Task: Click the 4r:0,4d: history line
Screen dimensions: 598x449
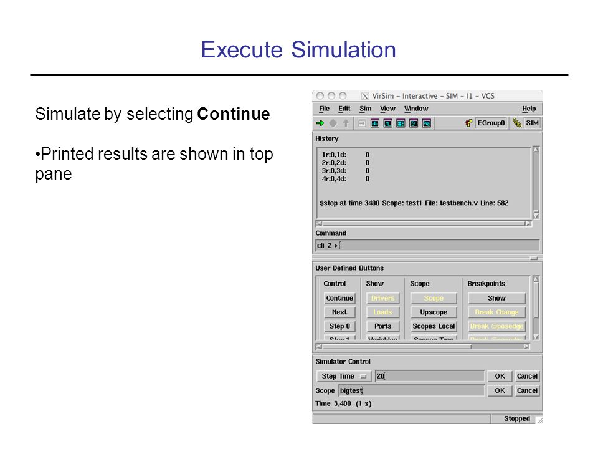Action: [345, 179]
